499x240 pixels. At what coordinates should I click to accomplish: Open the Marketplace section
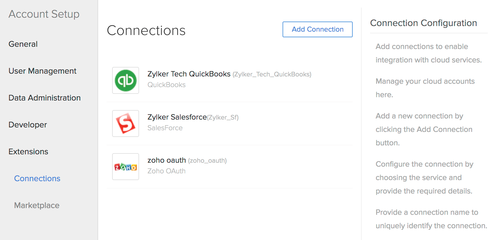coord(36,205)
